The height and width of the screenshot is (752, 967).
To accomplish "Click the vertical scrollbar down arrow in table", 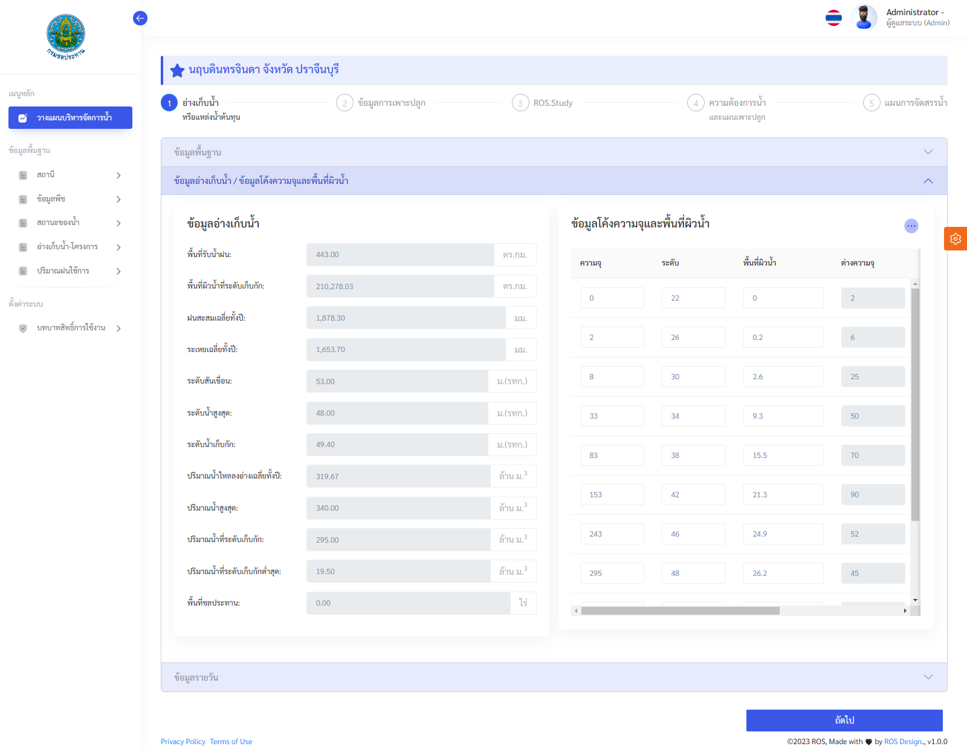I will [915, 600].
